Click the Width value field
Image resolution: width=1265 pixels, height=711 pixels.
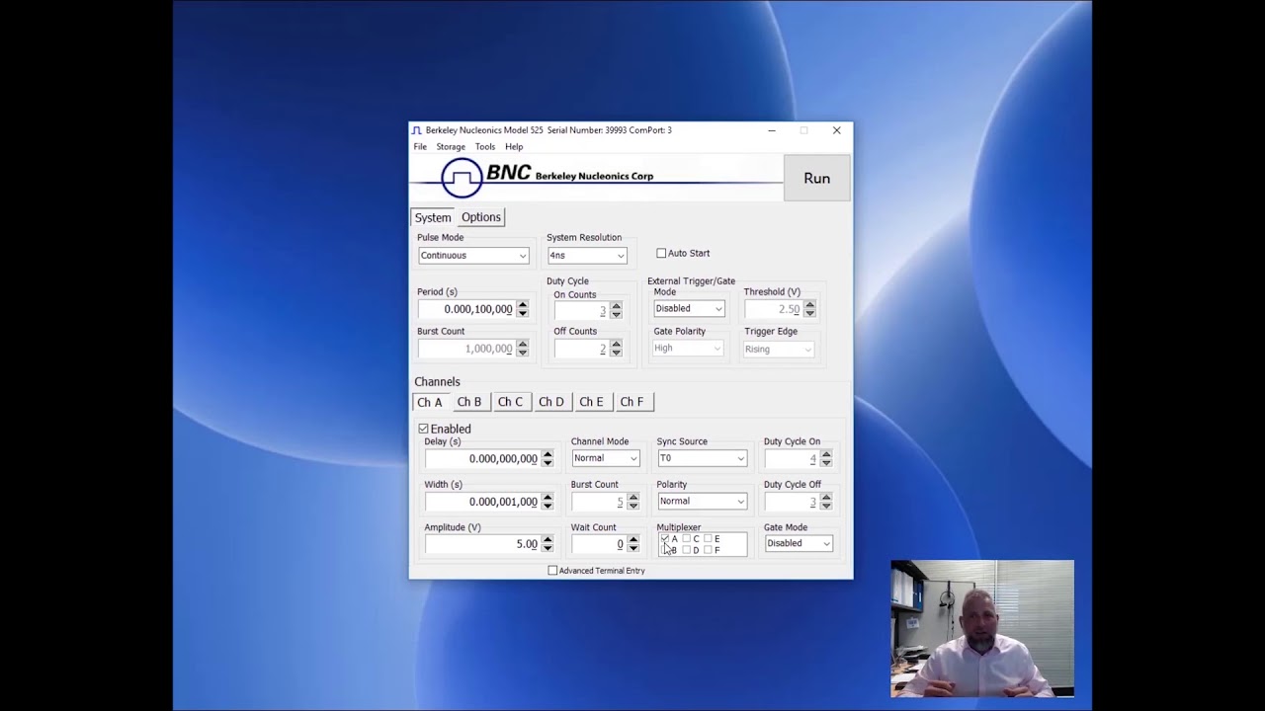click(x=482, y=502)
